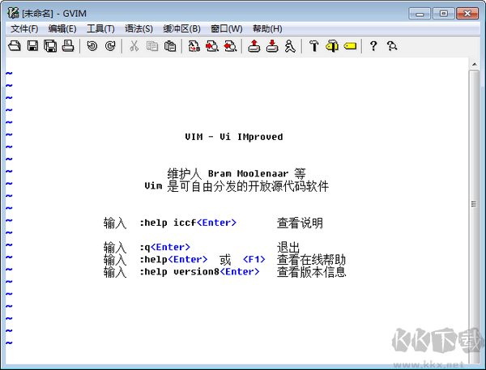Click the Find Help search icon
Image resolution: width=486 pixels, height=370 pixels.
(392, 46)
